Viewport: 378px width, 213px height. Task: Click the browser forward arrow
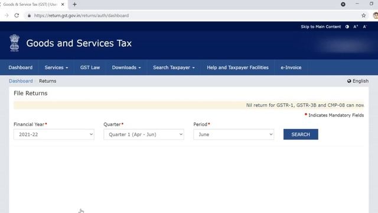[6, 15]
